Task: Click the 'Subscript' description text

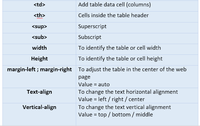Action: pos(90,37)
